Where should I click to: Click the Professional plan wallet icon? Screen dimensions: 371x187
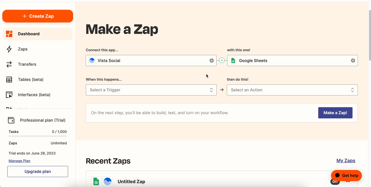[11, 120]
